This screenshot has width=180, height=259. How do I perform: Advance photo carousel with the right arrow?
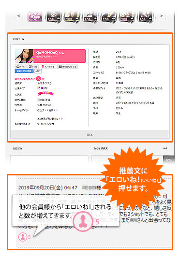162,16
